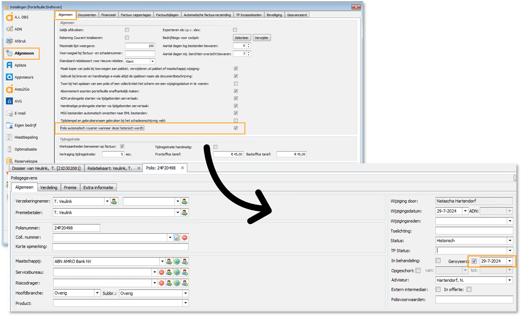The height and width of the screenshot is (316, 521).
Task: Expand the Status Historisch dropdown
Action: tap(510, 241)
